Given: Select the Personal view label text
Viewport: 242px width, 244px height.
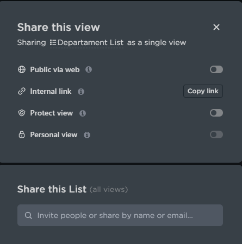Looking at the screenshot, I should click(54, 134).
